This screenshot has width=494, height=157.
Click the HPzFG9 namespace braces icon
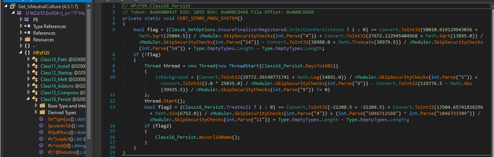click(x=27, y=53)
